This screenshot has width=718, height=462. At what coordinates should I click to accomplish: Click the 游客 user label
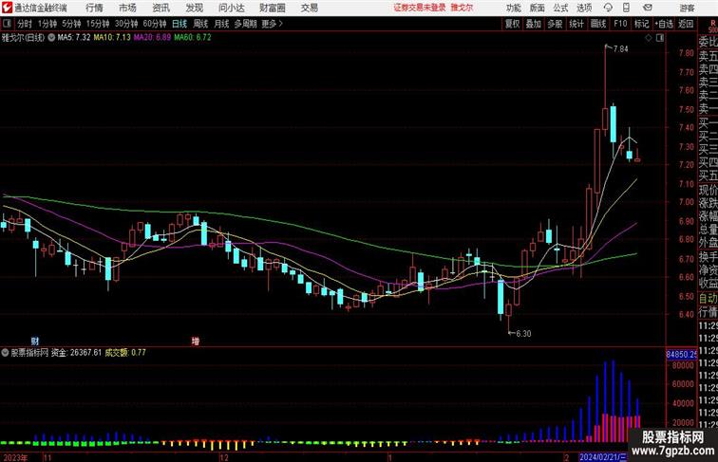click(x=687, y=8)
